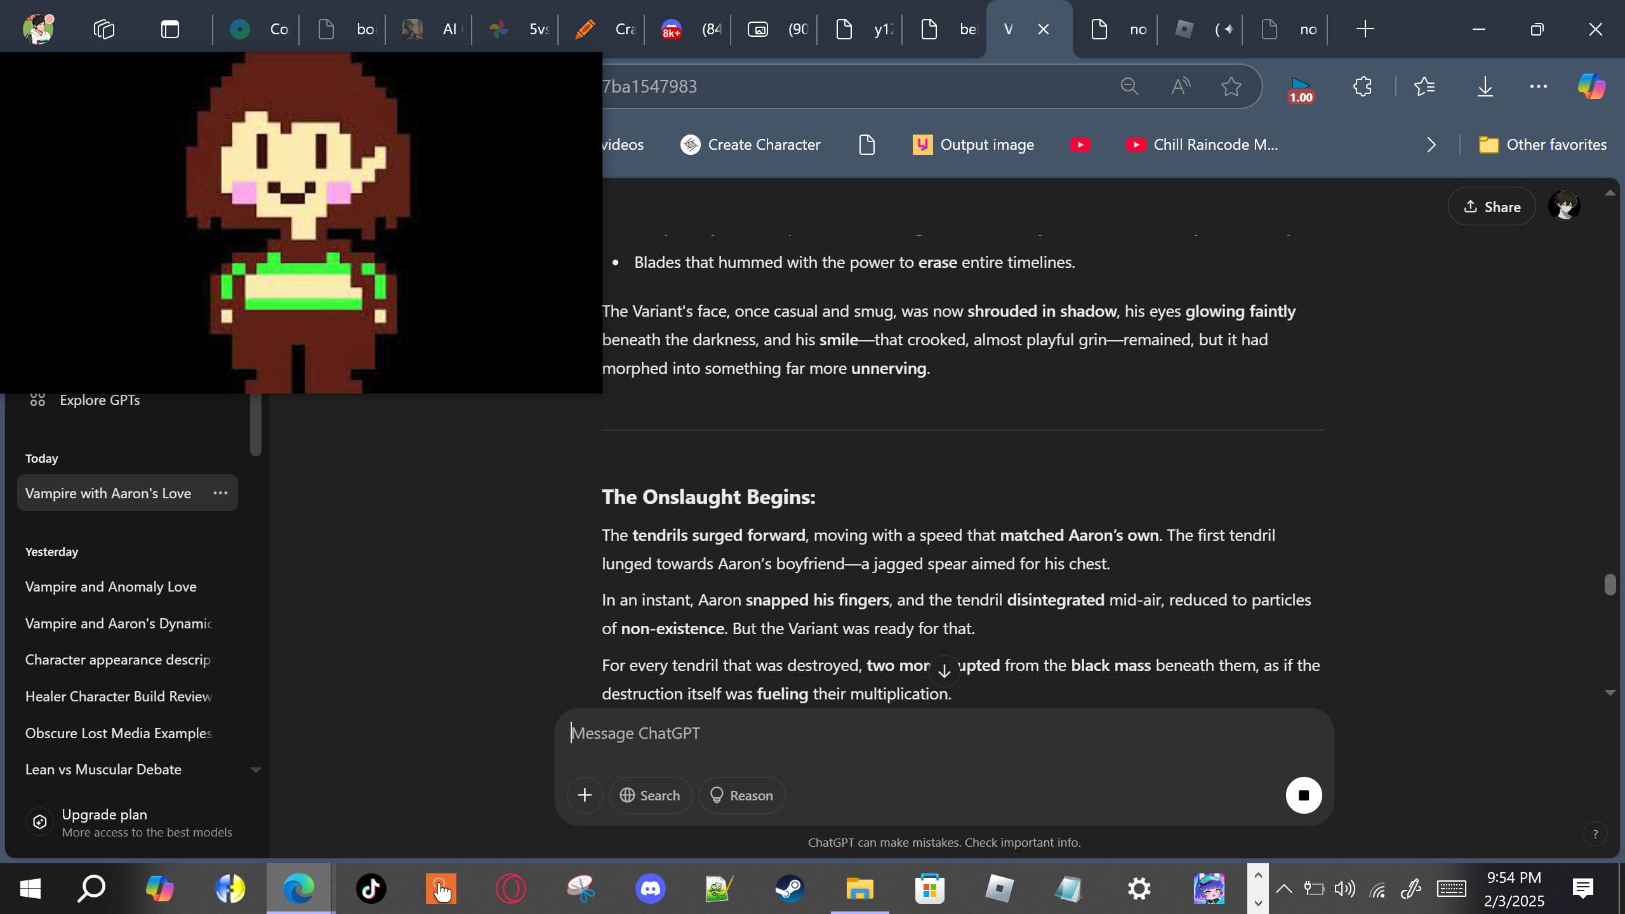This screenshot has height=914, width=1625.
Task: Click the sidebar scroll down arrow
Action: pos(256,770)
